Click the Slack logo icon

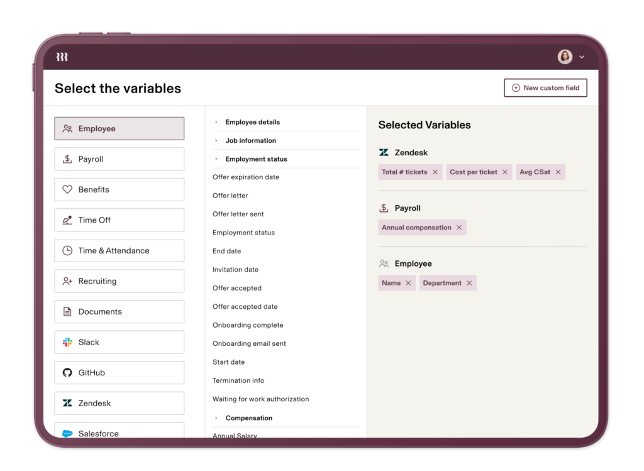point(67,342)
